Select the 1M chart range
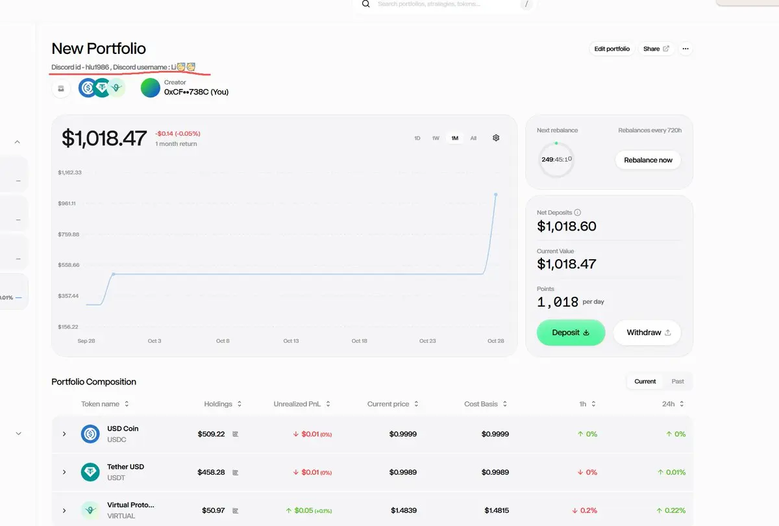 (455, 138)
